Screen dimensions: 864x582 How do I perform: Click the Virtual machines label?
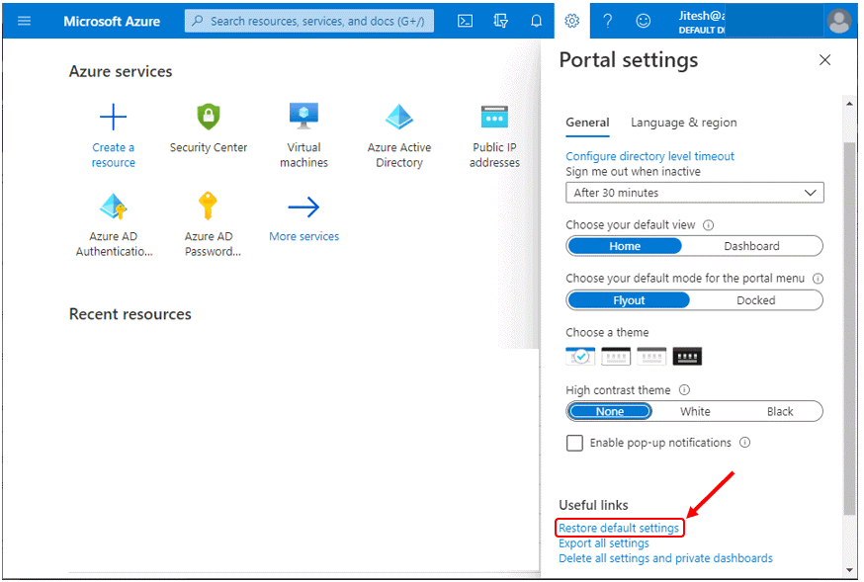tap(303, 155)
